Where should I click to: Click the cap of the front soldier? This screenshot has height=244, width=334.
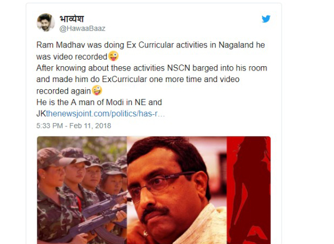pos(54,157)
